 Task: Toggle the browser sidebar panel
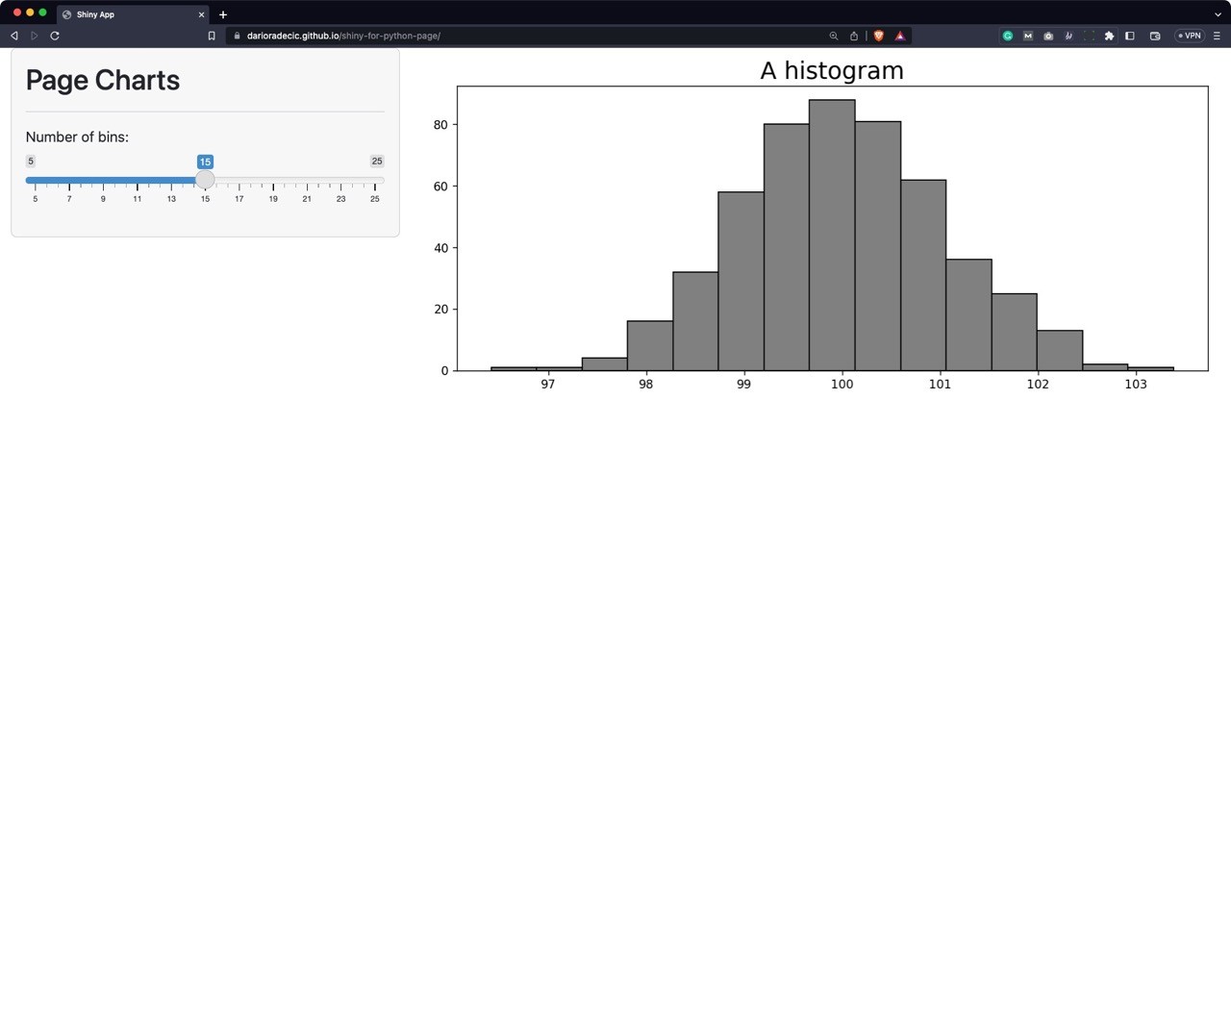click(1130, 36)
